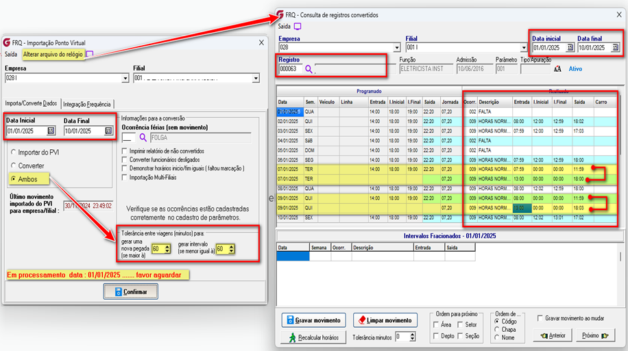The width and height of the screenshot is (628, 351).
Task: Click Saída exit icon in Consulta window
Action: click(x=298, y=27)
